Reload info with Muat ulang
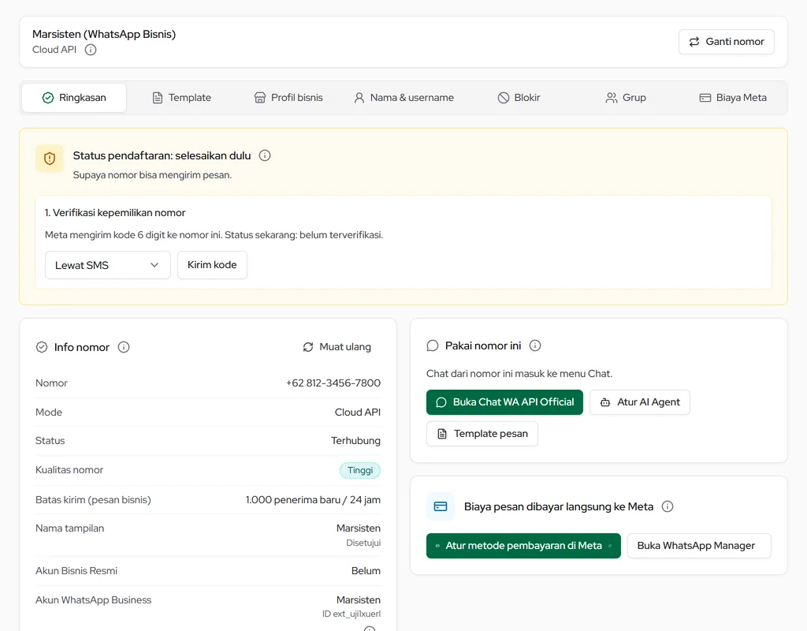 tap(337, 347)
